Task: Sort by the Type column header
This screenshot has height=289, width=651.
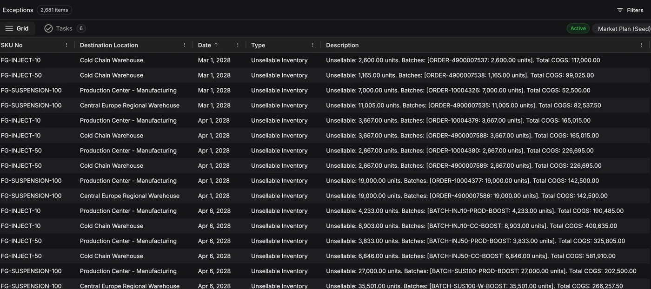Action: tap(258, 45)
